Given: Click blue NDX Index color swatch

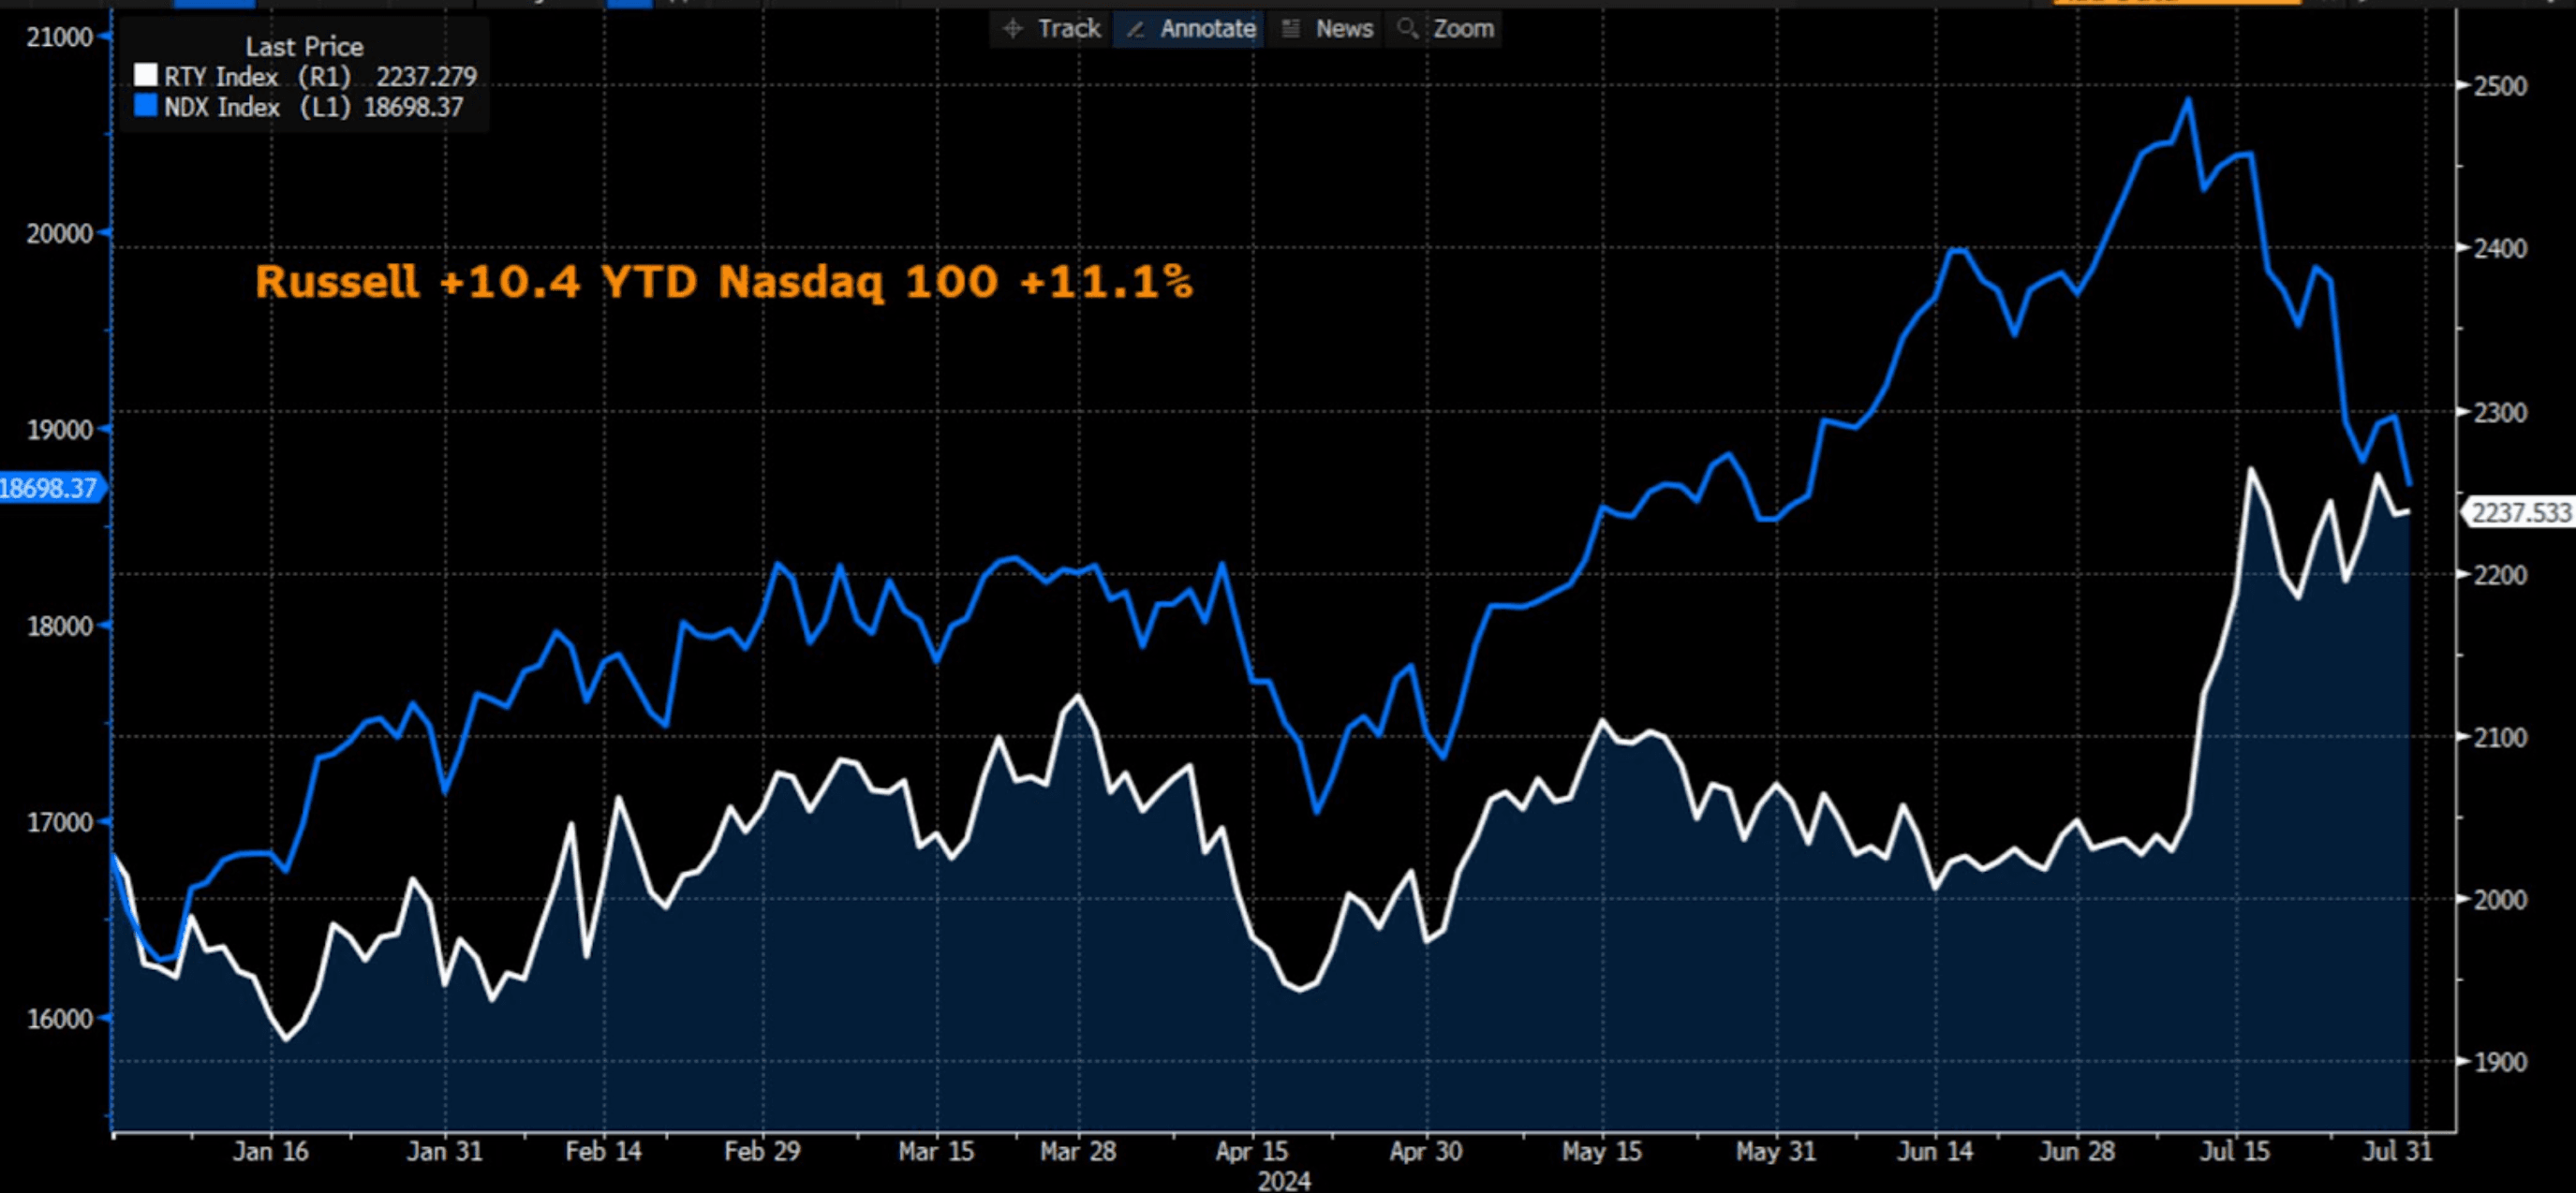Looking at the screenshot, I should tap(146, 106).
